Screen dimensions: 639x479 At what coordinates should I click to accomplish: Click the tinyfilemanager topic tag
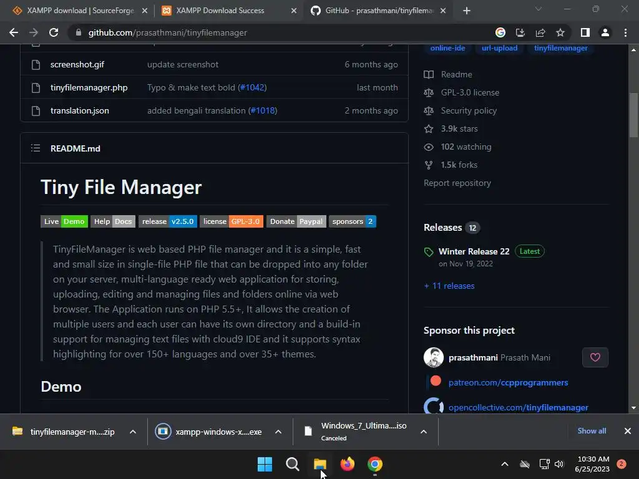(x=561, y=48)
